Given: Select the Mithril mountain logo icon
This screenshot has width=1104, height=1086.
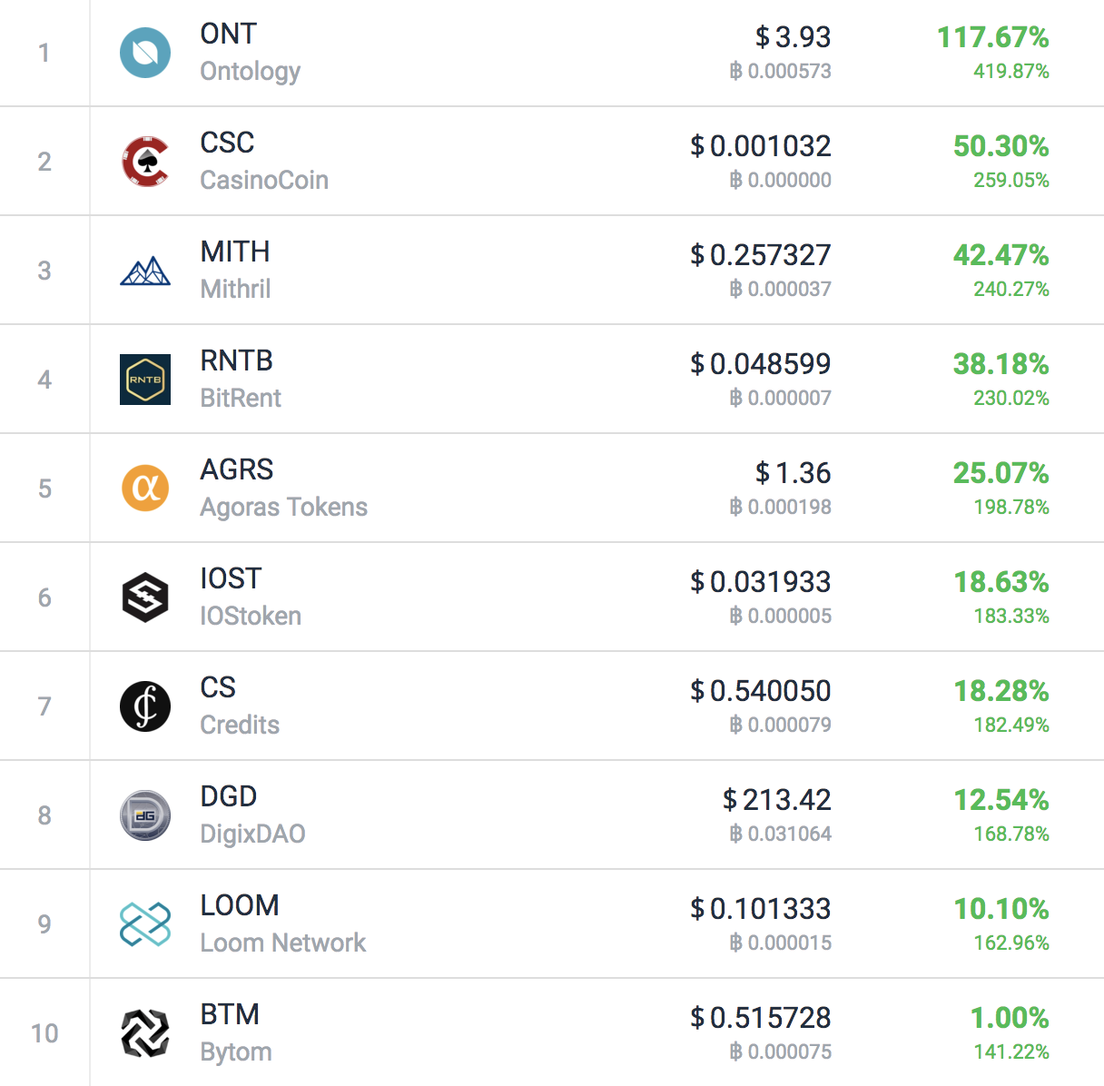Looking at the screenshot, I should tap(145, 271).
